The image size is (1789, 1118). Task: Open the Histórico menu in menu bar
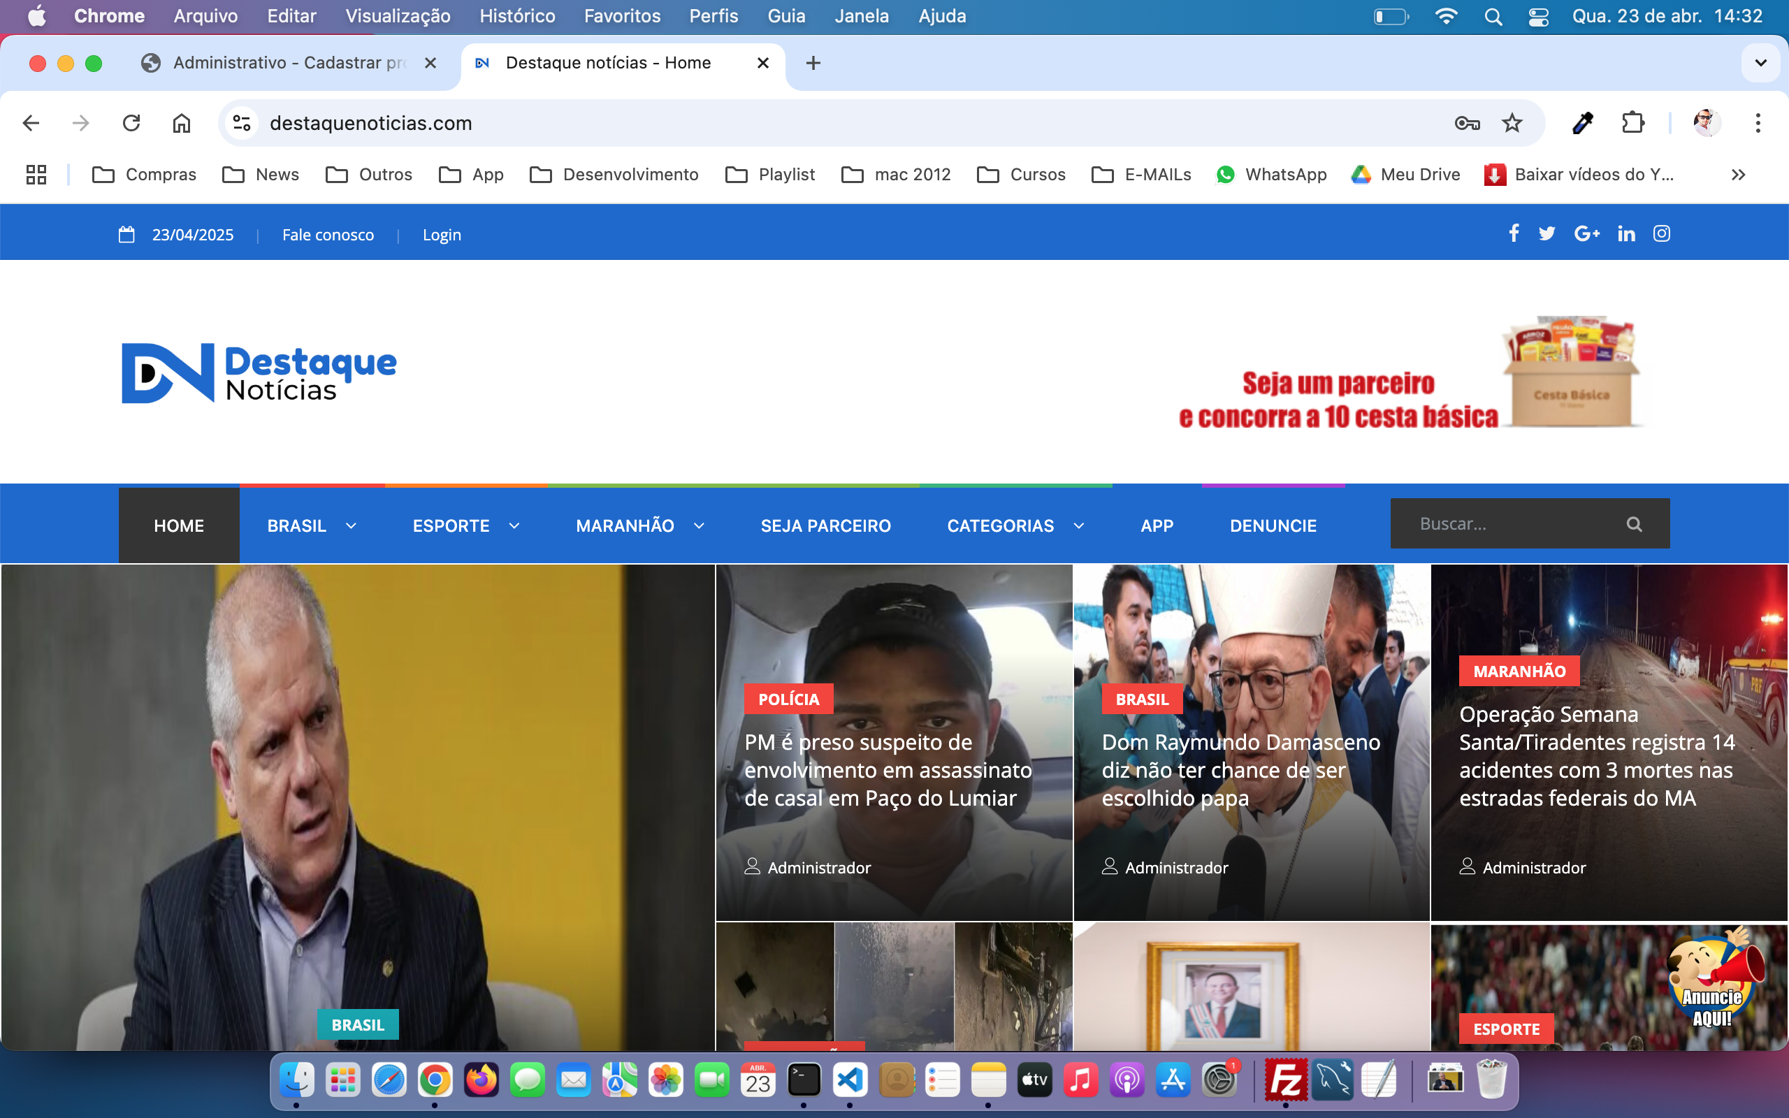[516, 16]
